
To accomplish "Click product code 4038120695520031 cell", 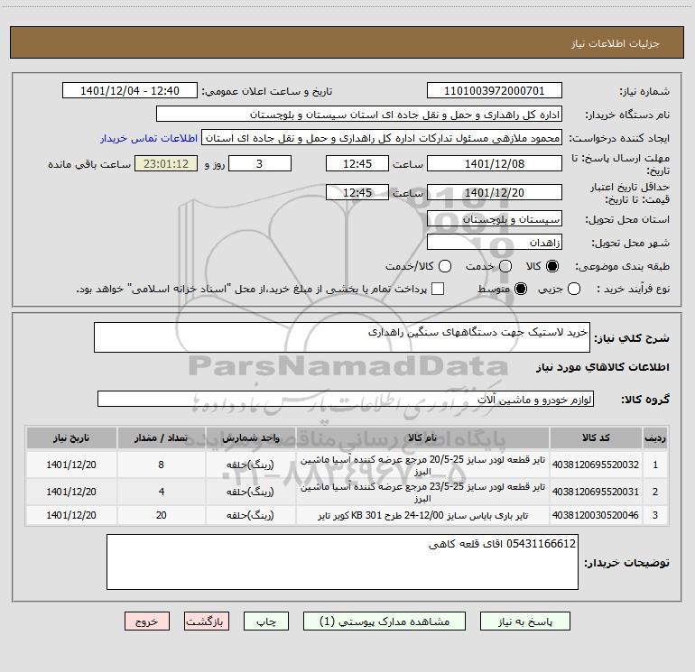I will pyautogui.click(x=596, y=492).
